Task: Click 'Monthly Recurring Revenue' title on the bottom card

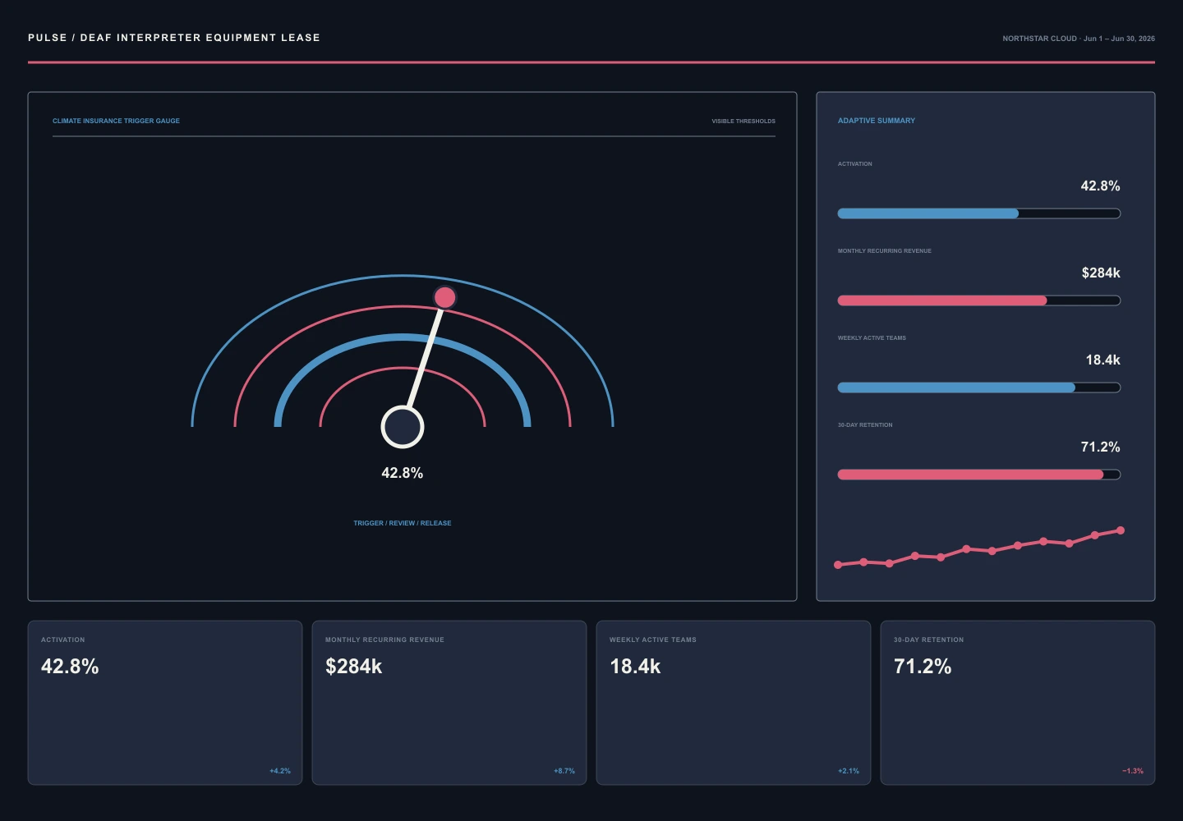Action: point(384,640)
